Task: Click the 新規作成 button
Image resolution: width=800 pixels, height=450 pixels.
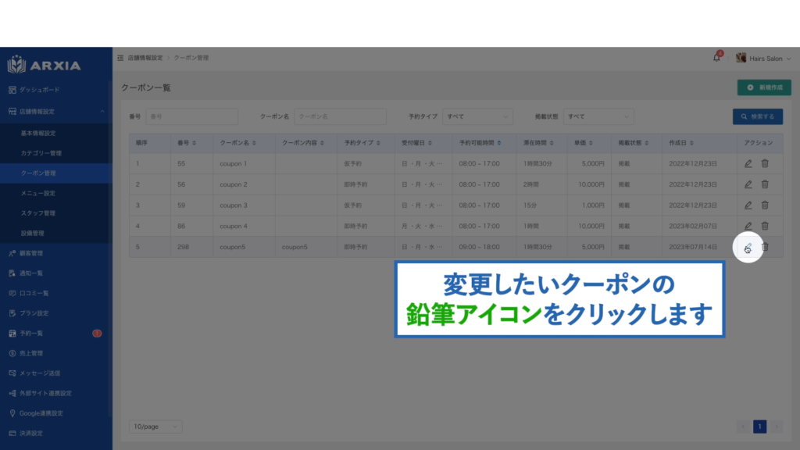Action: coord(764,87)
